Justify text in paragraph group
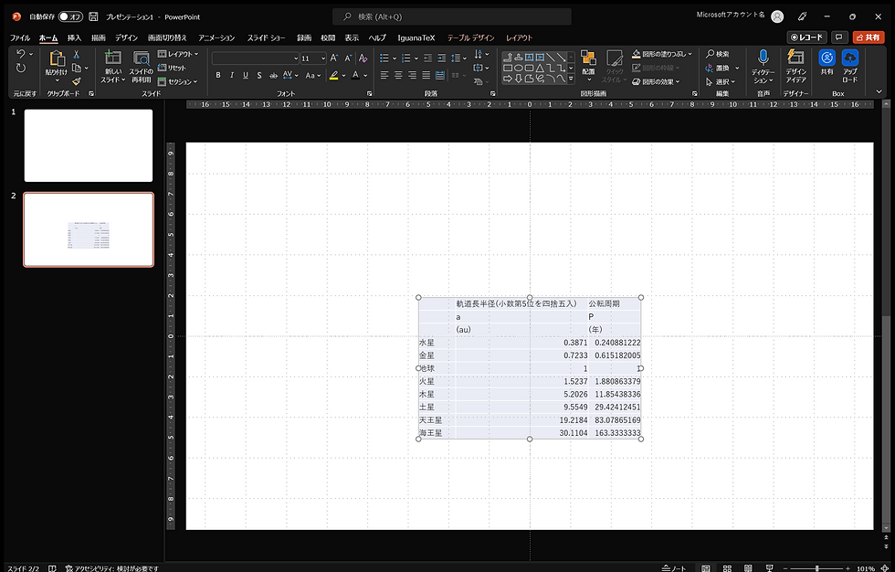This screenshot has height=572, width=895. tap(426, 75)
